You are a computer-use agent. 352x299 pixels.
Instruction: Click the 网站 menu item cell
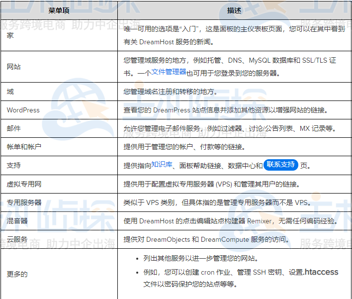(x=59, y=67)
